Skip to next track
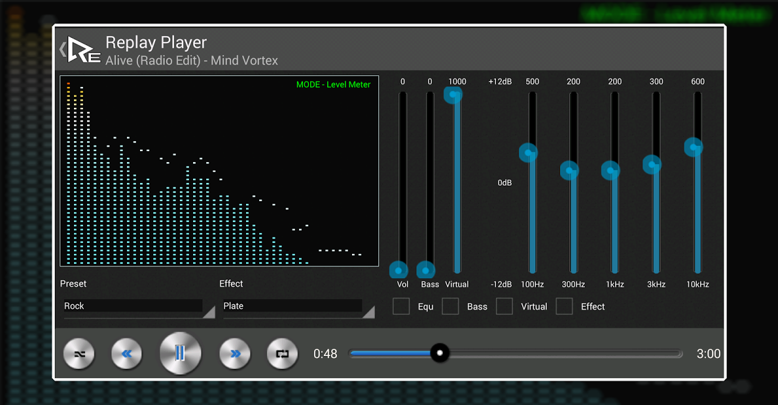 coord(235,353)
